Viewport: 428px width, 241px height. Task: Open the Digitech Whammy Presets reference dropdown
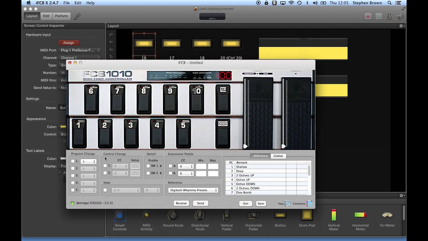pyautogui.click(x=193, y=190)
